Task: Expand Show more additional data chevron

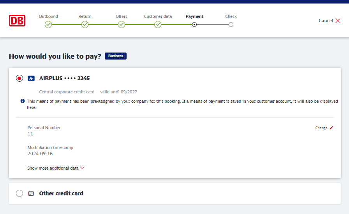Action: tap(82, 168)
